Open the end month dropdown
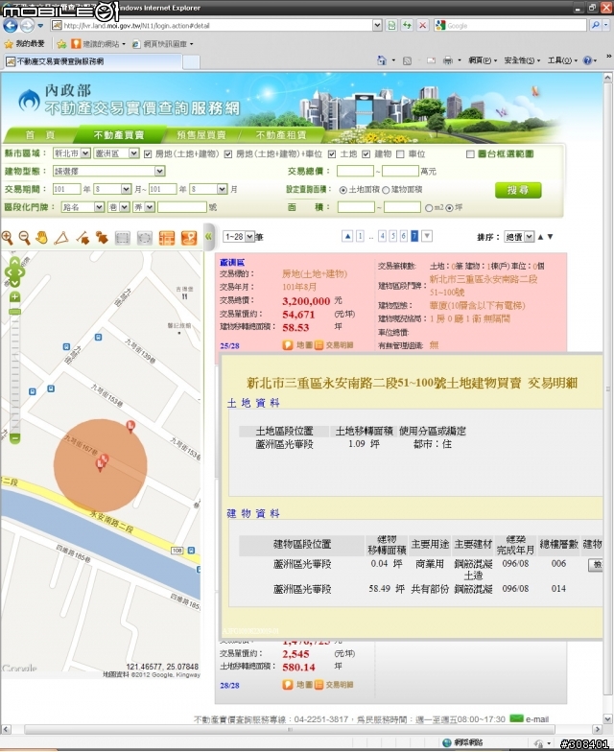614x752 pixels. click(x=209, y=189)
